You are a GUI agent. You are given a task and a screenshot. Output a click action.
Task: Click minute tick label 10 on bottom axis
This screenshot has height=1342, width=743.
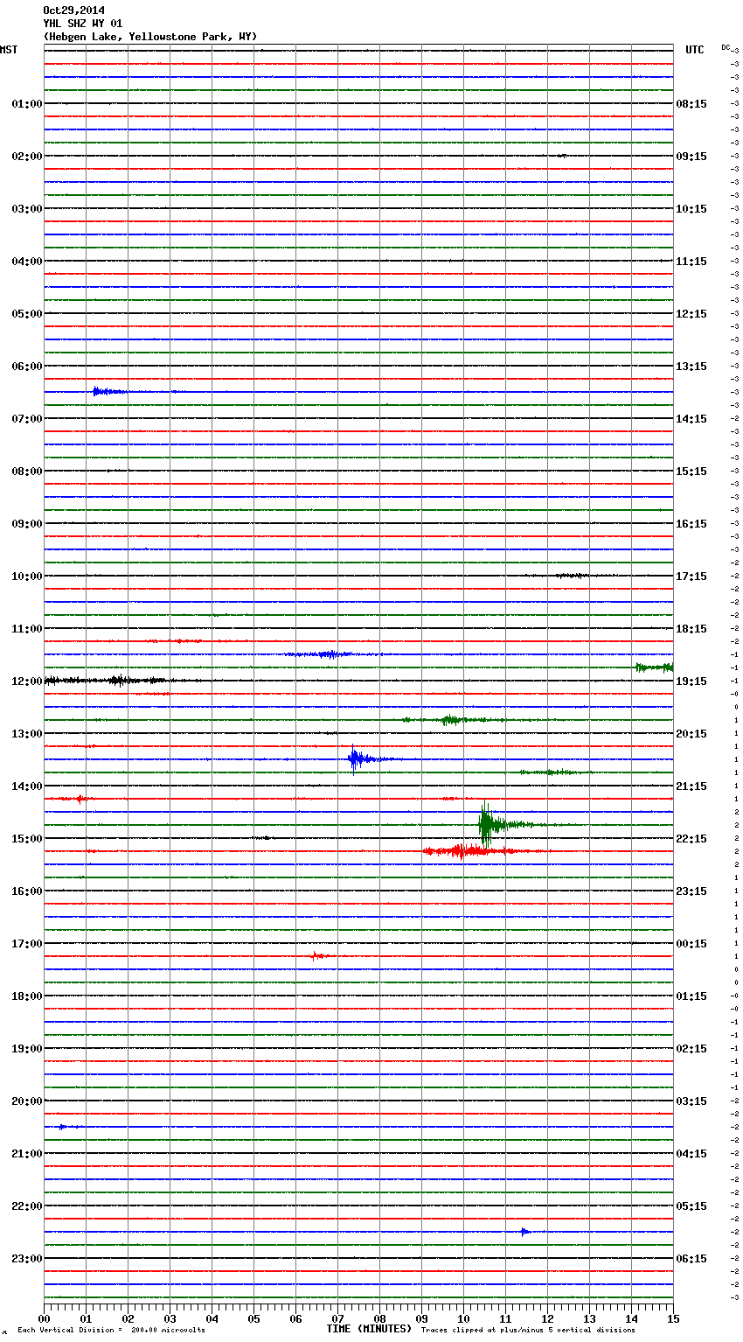tap(463, 1318)
